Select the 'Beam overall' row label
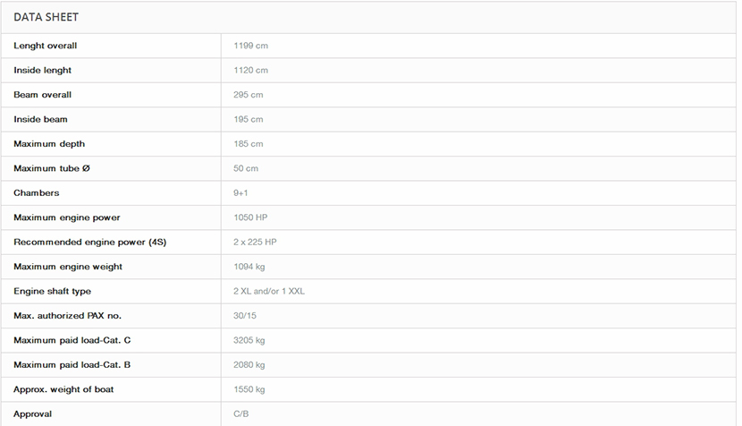Image resolution: width=742 pixels, height=426 pixels. 43,95
